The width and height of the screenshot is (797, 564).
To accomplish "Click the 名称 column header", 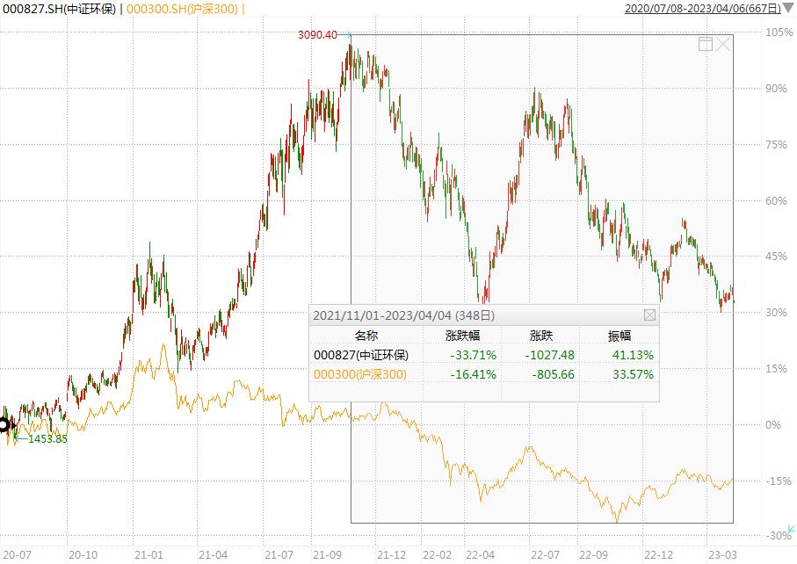I will [366, 336].
